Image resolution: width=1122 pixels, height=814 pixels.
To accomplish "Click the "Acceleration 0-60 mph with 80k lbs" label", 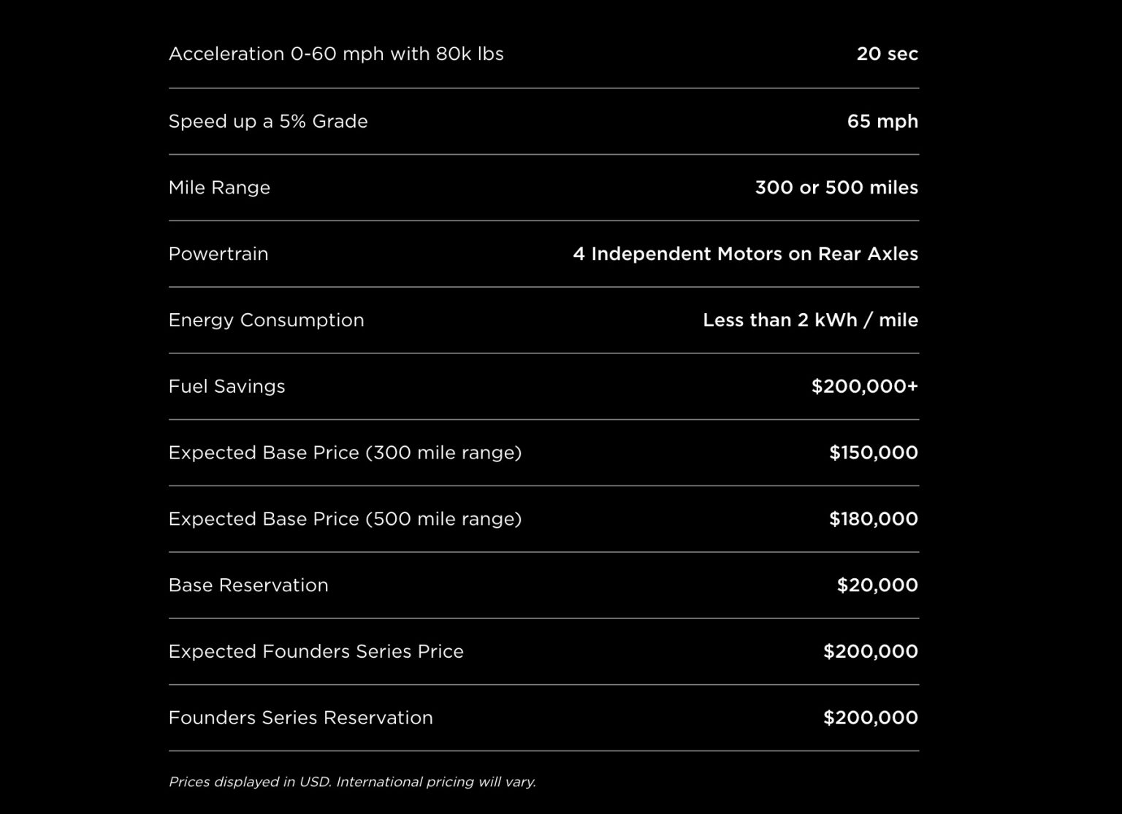I will (x=336, y=54).
